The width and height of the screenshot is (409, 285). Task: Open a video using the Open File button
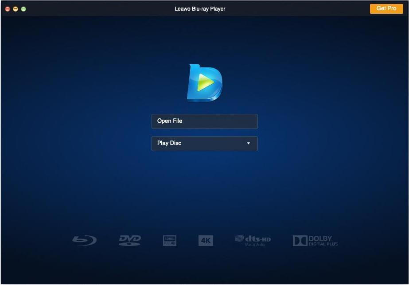point(204,121)
